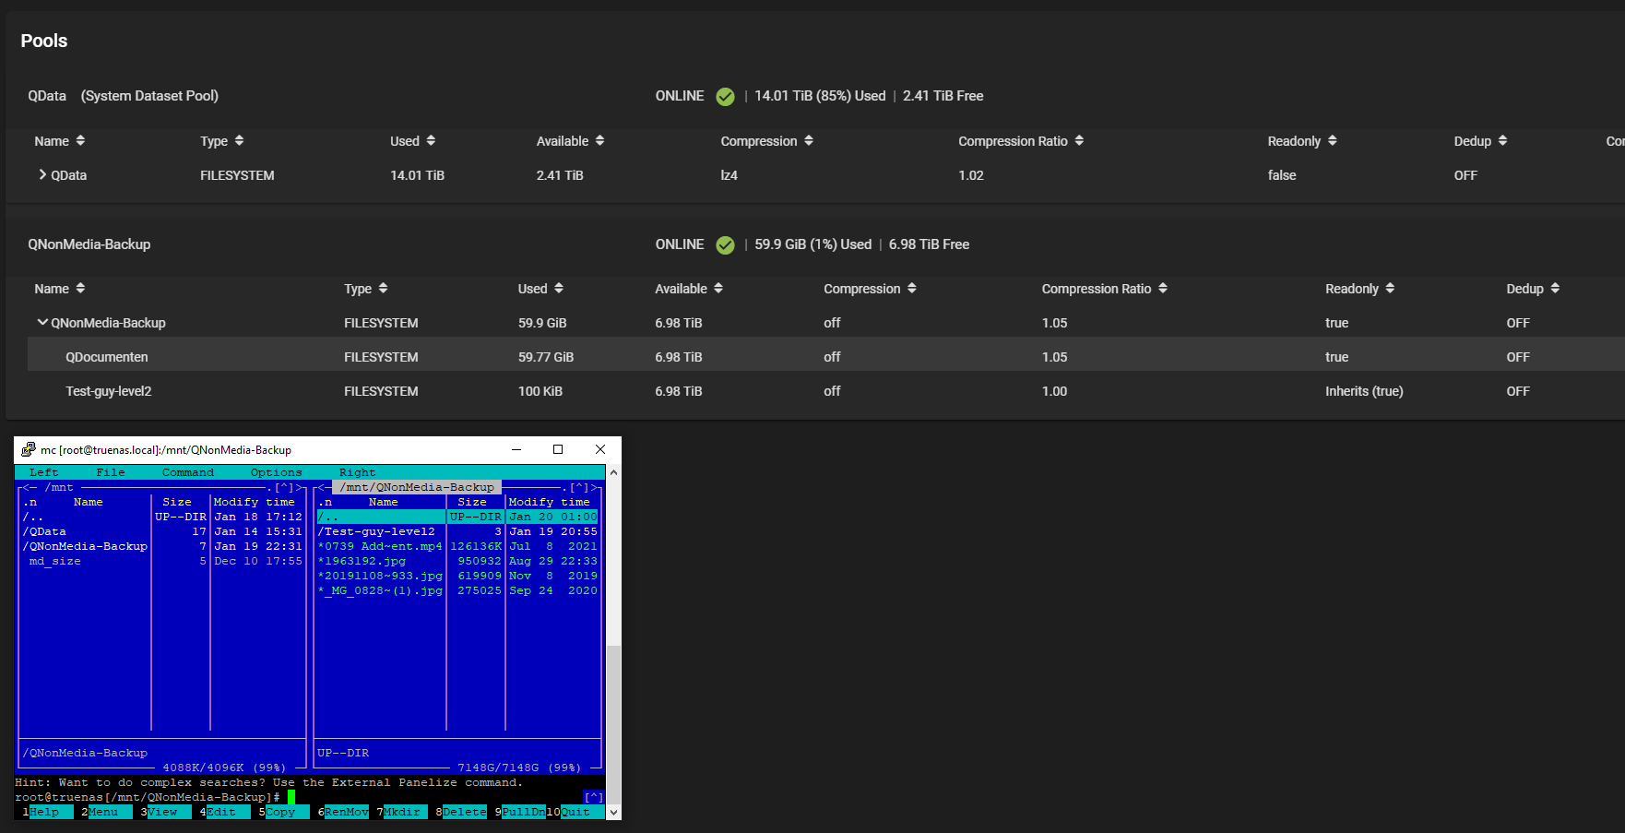Select the Test-guy-level2 dataset row
The image size is (1625, 833).
click(x=825, y=391)
